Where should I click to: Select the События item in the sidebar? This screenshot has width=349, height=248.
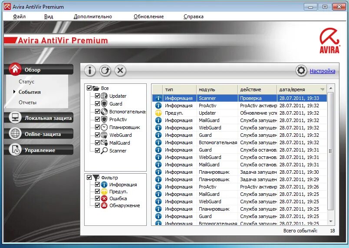tap(30, 92)
